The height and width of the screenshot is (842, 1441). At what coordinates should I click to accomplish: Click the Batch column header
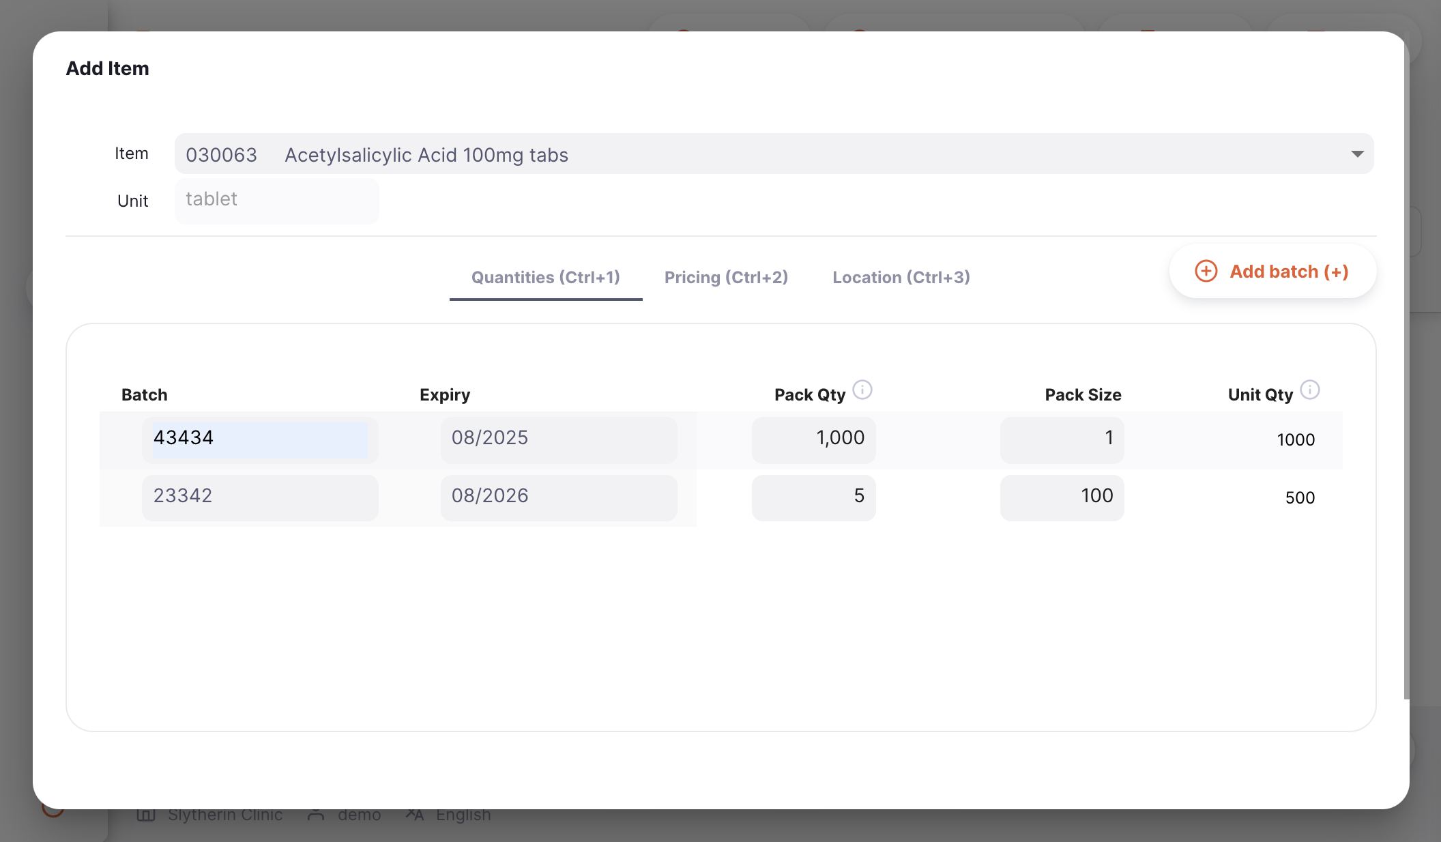tap(144, 395)
